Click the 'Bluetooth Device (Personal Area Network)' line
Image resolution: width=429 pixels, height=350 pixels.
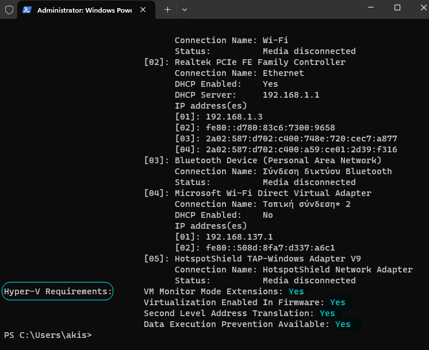tap(278, 160)
